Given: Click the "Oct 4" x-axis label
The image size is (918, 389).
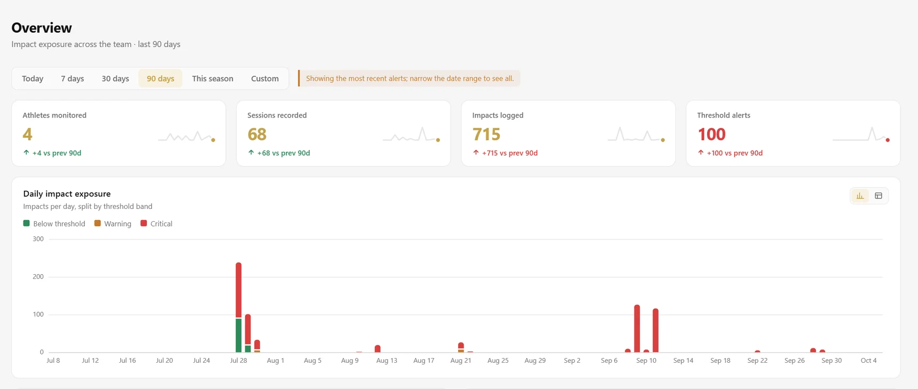Looking at the screenshot, I should coord(869,361).
